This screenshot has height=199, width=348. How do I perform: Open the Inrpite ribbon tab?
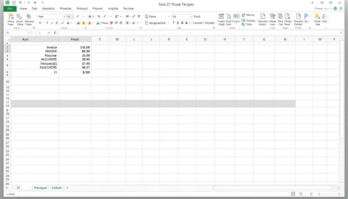pyautogui.click(x=113, y=9)
